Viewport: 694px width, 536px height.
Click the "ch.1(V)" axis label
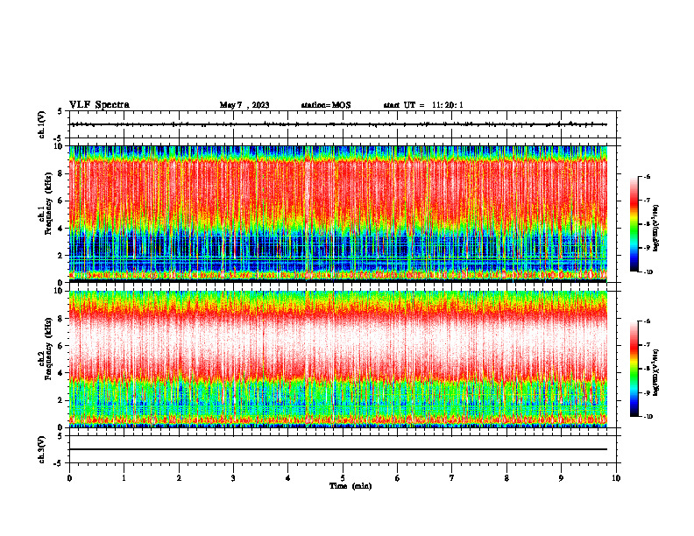click(42, 124)
